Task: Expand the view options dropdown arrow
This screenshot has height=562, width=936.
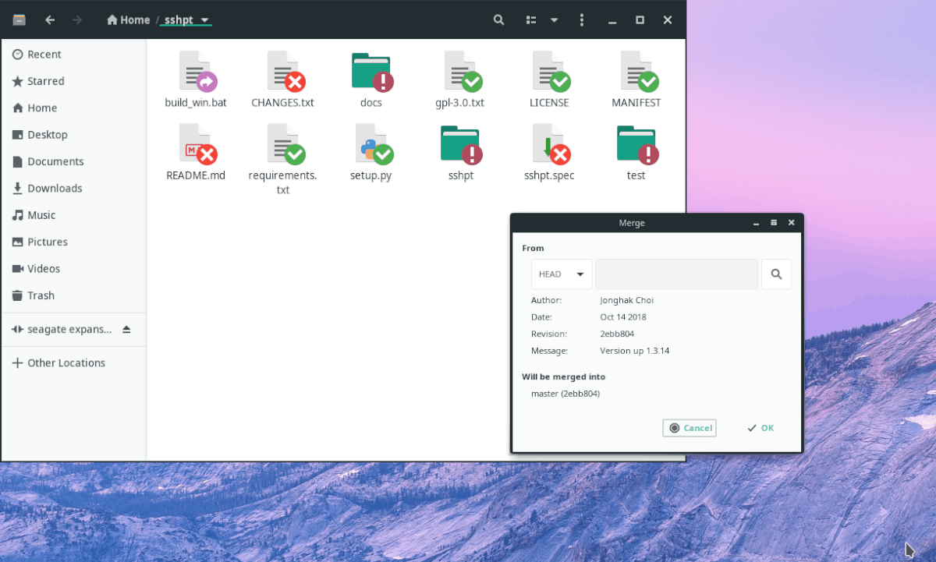Action: coord(554,20)
